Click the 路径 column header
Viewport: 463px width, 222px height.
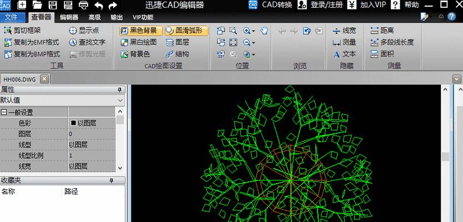[71, 191]
